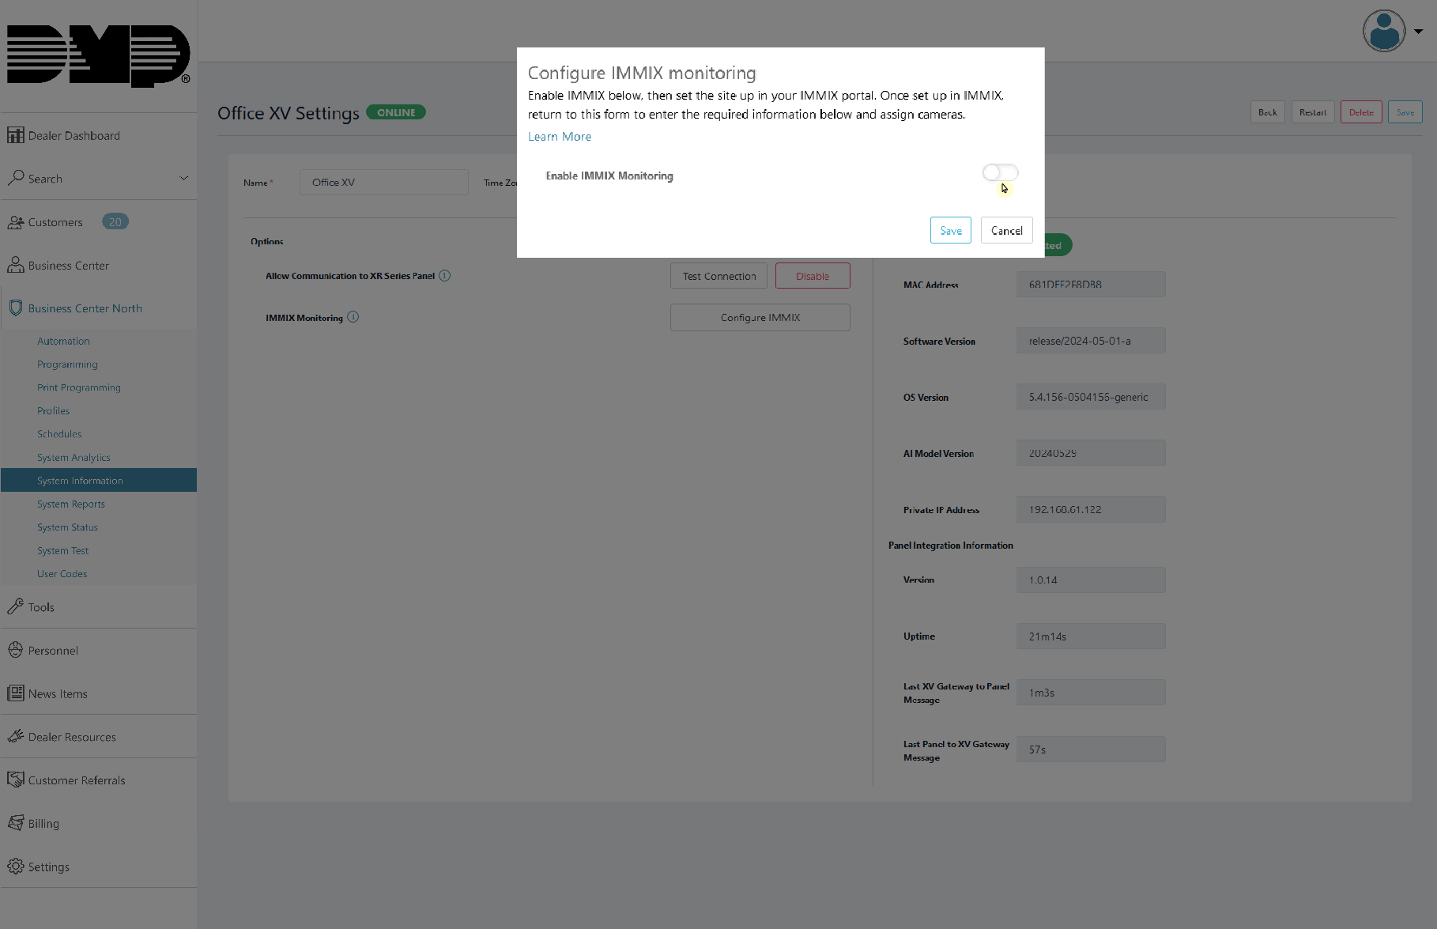
Task: Open Automation submenu item
Action: [x=63, y=341]
